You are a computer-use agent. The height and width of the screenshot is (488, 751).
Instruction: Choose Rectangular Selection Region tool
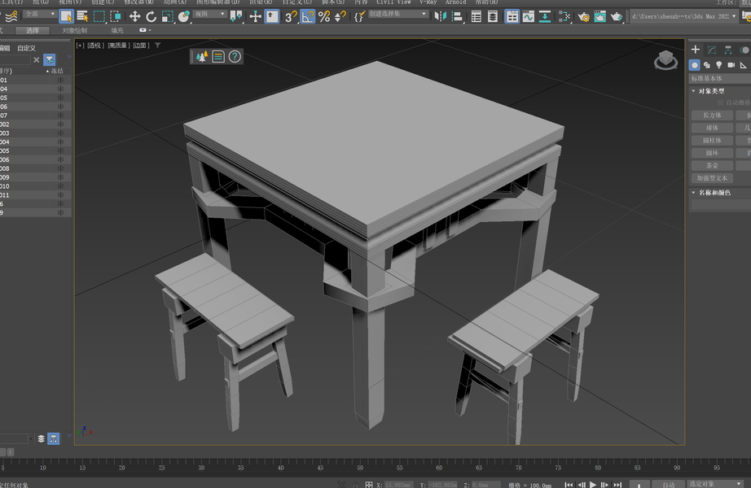99,17
